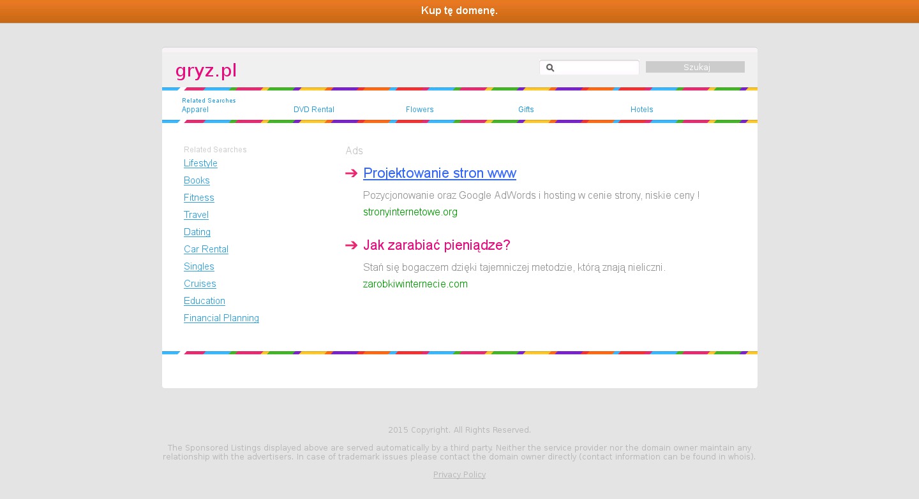Click the arrow beside Jak zarabiać pieniądze
Image resolution: width=919 pixels, height=499 pixels.
click(x=351, y=245)
